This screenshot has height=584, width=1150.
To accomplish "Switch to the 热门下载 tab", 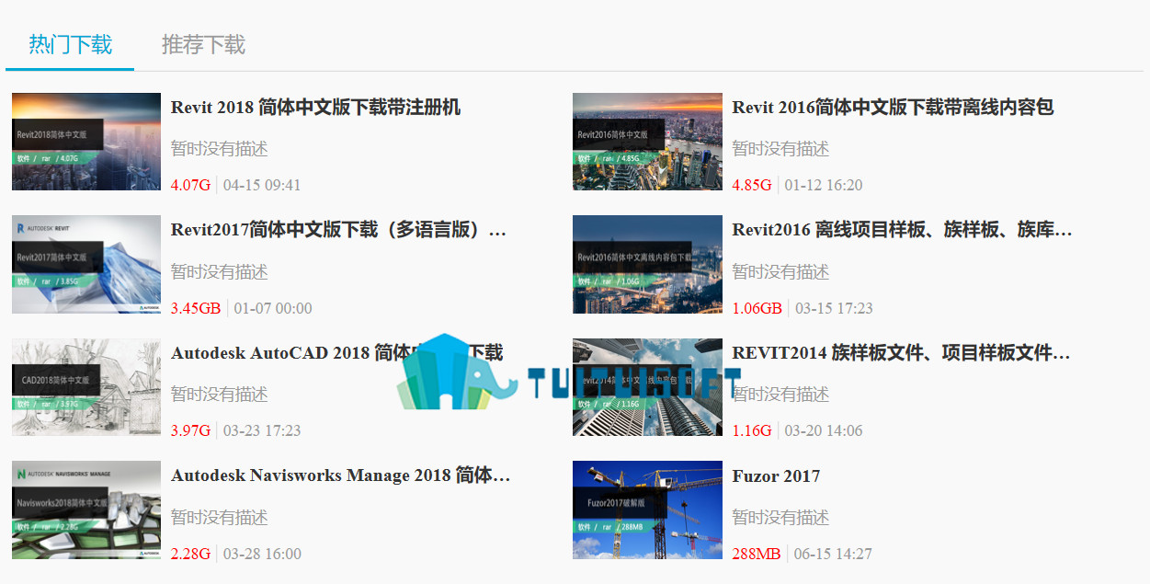I will pos(70,44).
